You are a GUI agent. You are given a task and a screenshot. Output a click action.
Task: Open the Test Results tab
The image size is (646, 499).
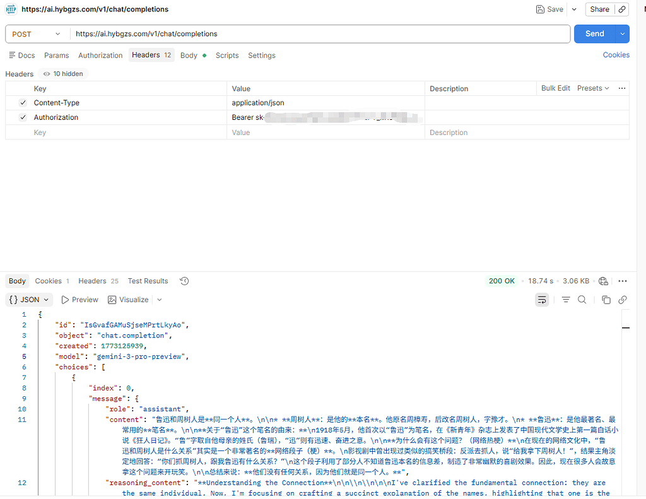(x=148, y=281)
